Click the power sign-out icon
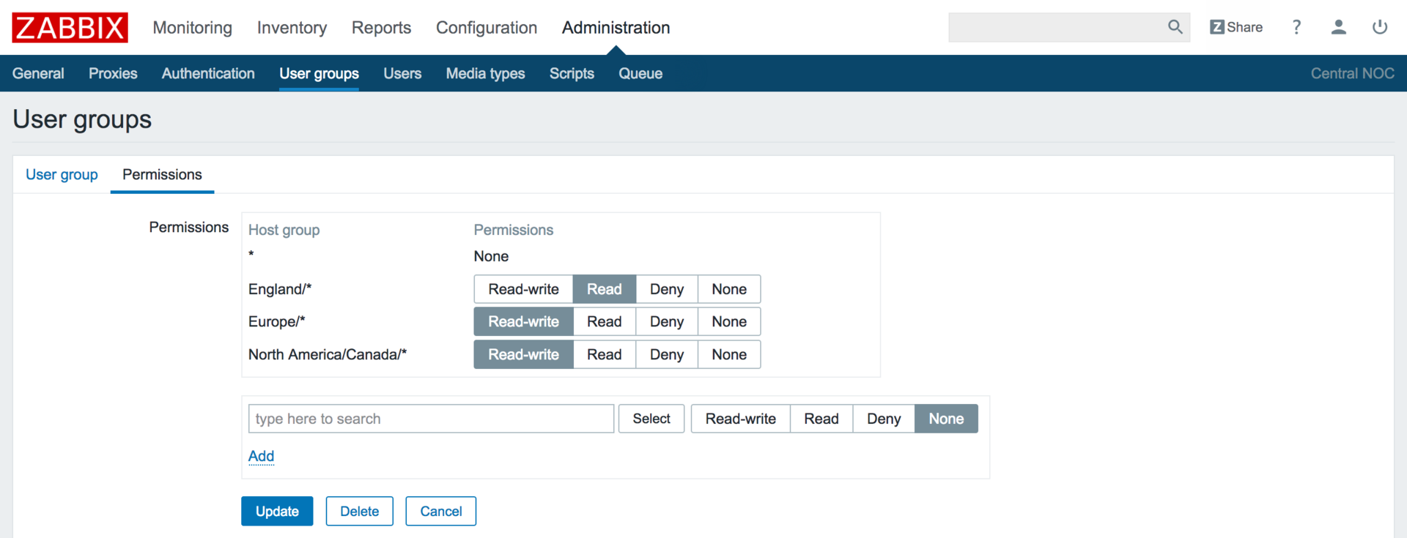1407x538 pixels. [1379, 27]
